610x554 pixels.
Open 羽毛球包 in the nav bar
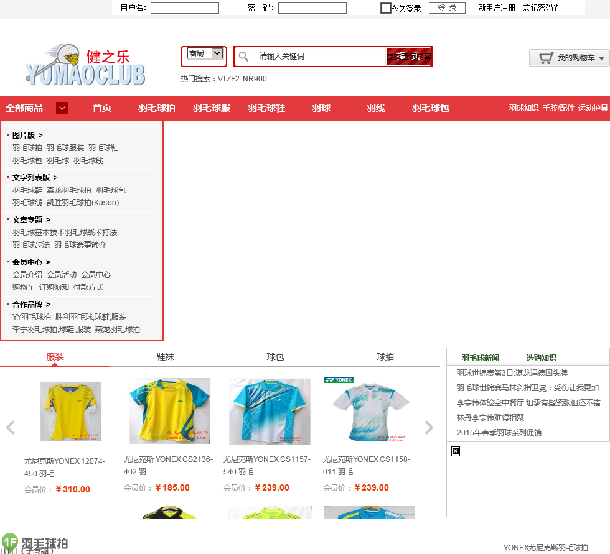[431, 108]
